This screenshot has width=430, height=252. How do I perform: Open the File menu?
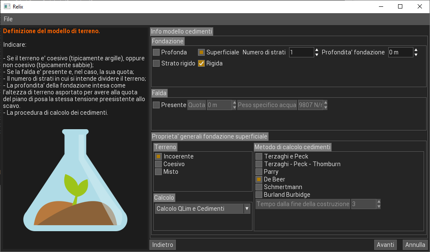tap(8, 19)
